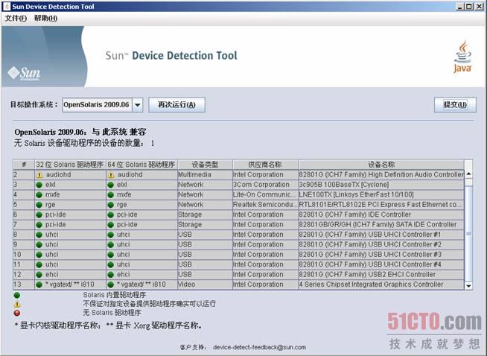
Task: Click the 供应商名称 column header
Action: pos(265,165)
